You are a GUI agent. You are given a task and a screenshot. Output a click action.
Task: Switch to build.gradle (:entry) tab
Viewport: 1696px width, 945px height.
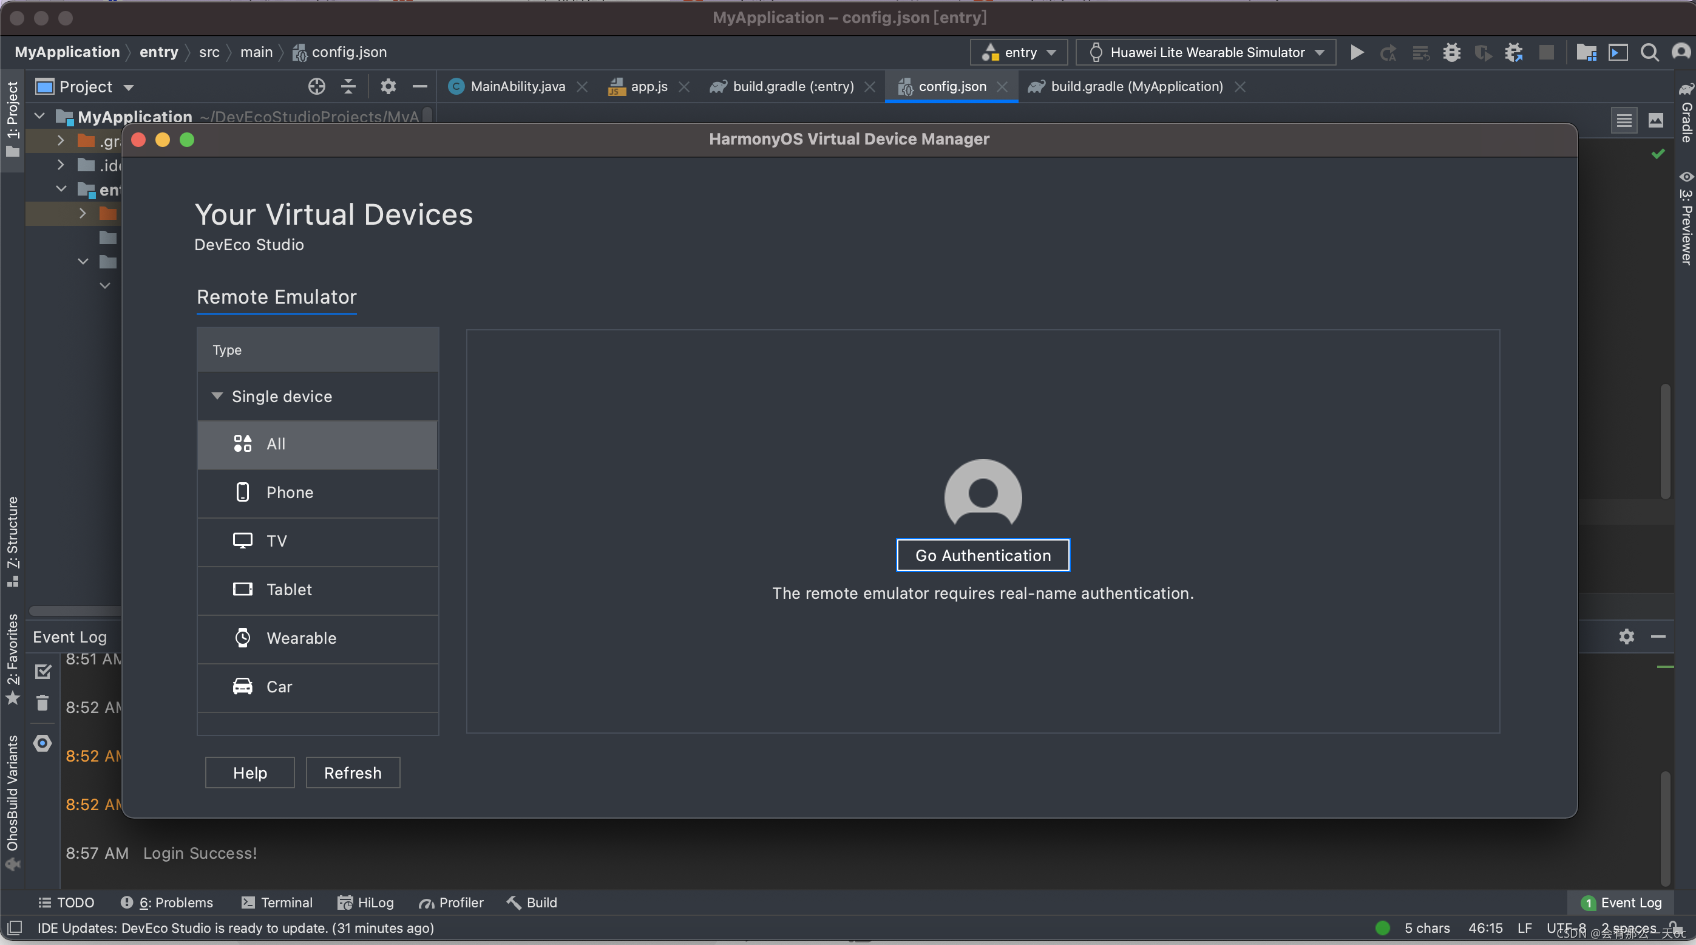pos(793,86)
